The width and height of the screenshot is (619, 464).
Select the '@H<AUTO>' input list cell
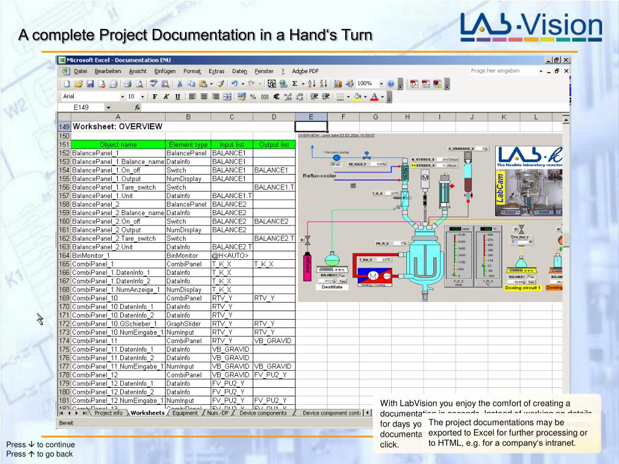(232, 256)
